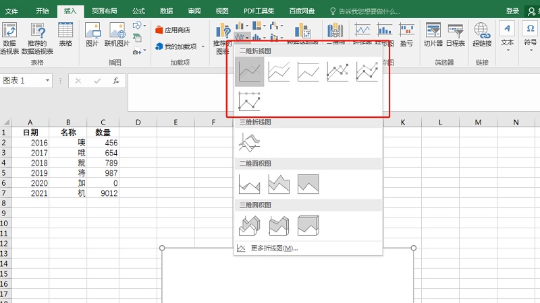Click 更多折线图(M)... option
The height and width of the screenshot is (303, 540).
pos(274,248)
